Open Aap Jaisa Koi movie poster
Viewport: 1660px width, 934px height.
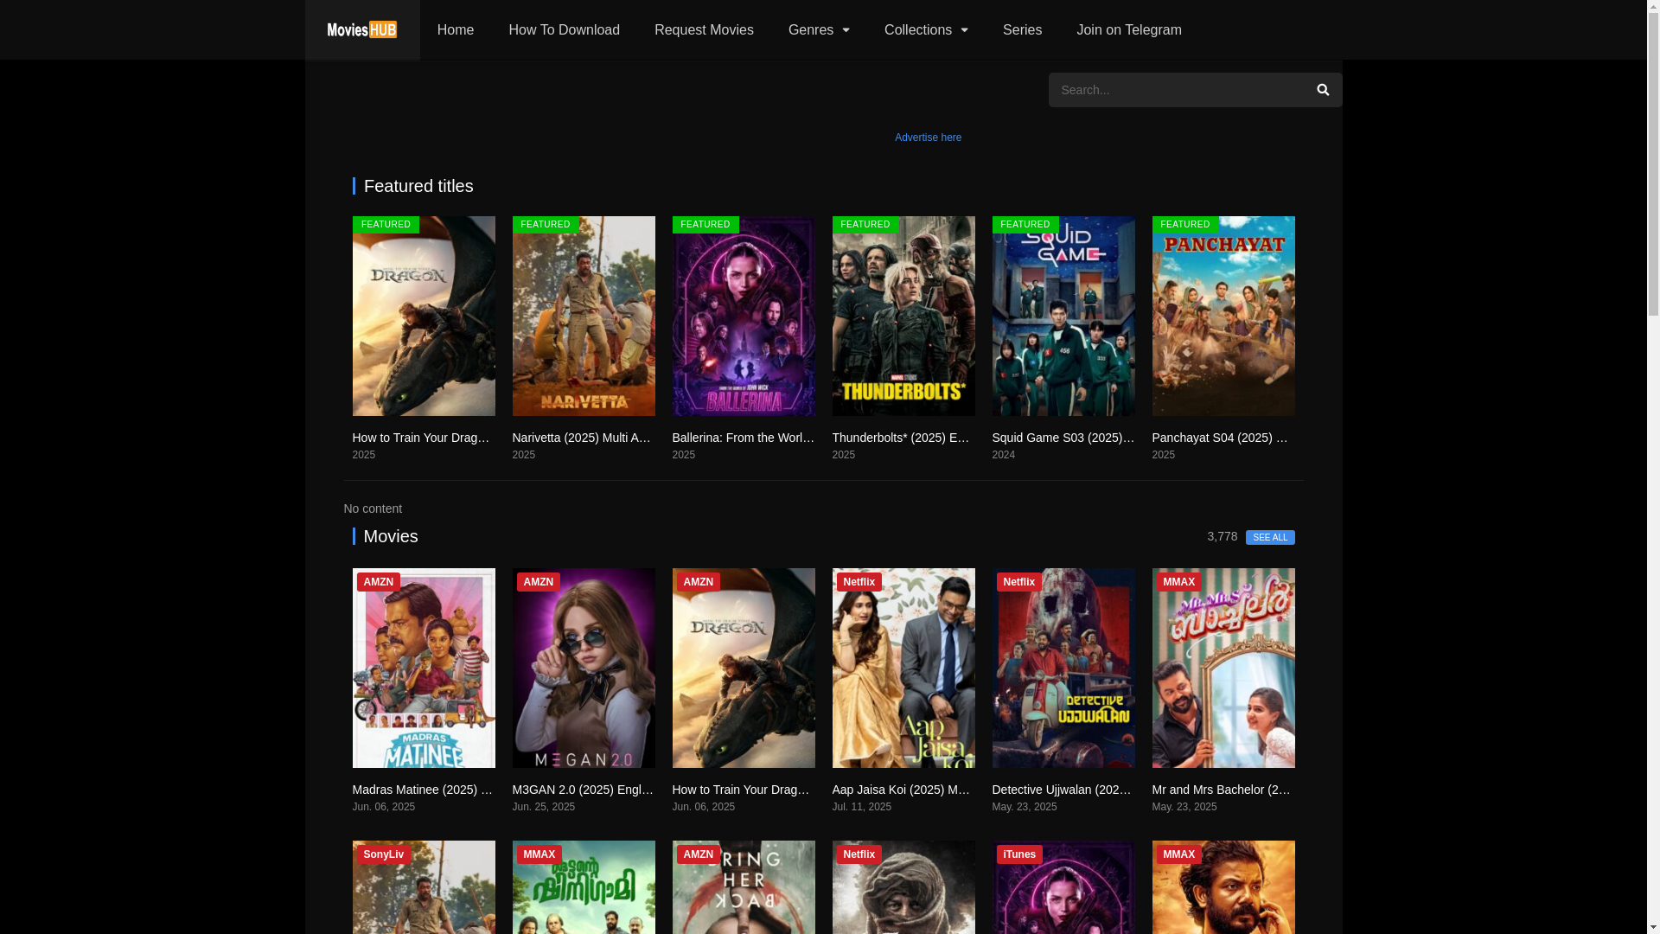tap(903, 668)
